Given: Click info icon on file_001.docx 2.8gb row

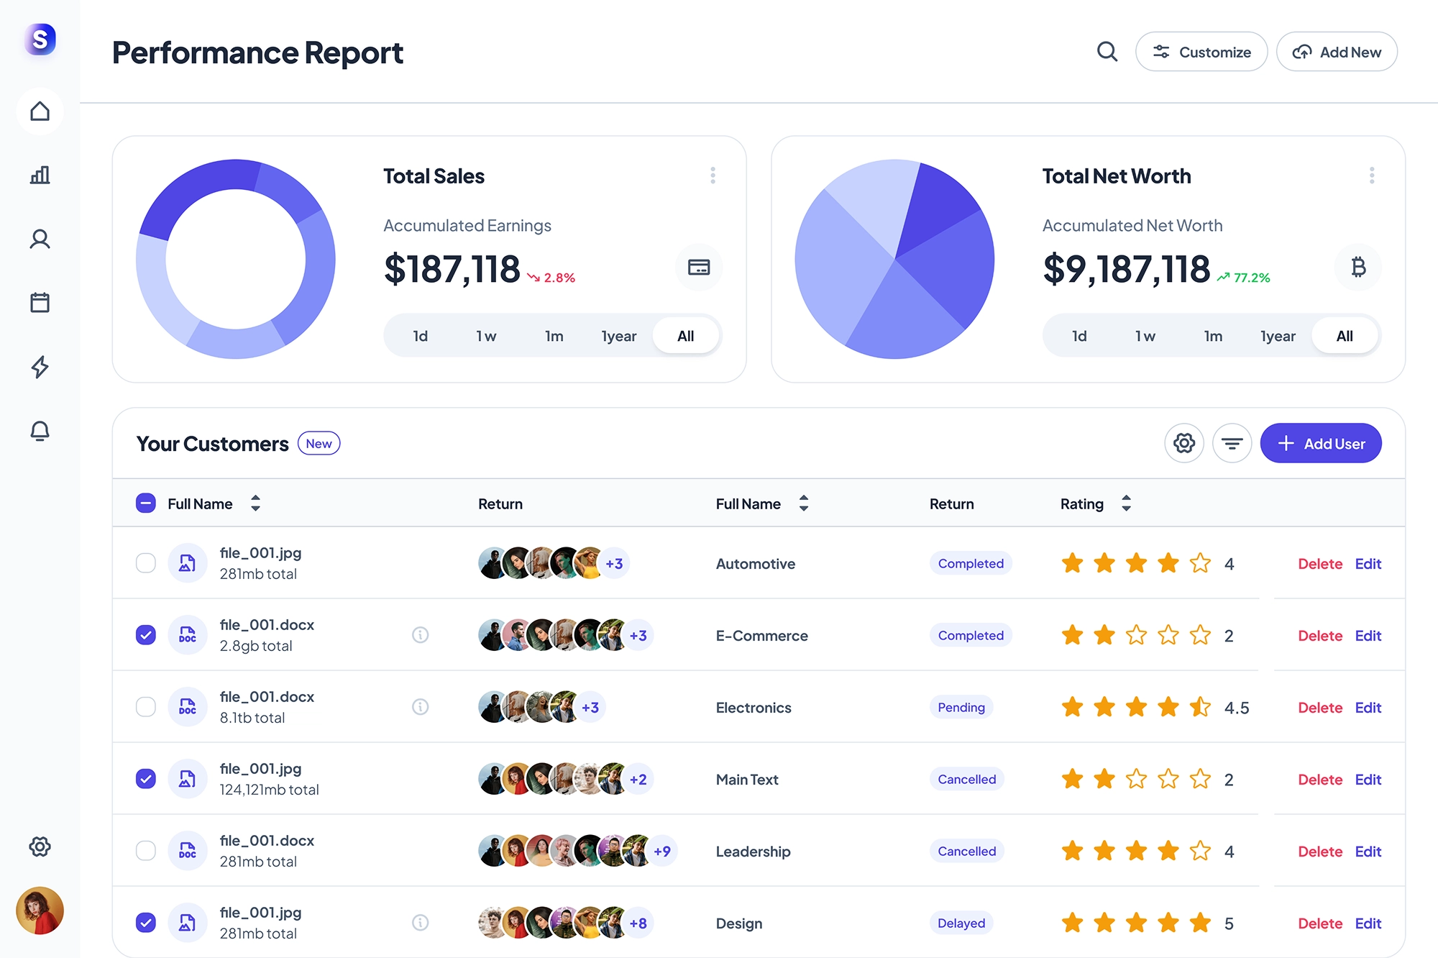Looking at the screenshot, I should coord(420,635).
